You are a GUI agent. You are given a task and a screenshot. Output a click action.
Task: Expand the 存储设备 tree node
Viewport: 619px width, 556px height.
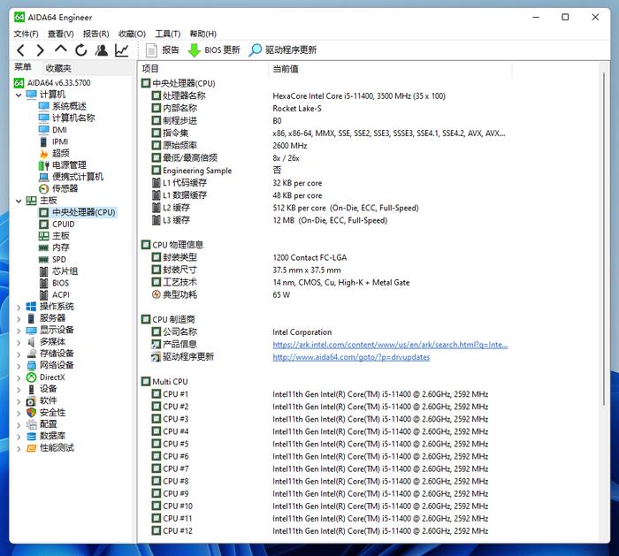pos(19,354)
